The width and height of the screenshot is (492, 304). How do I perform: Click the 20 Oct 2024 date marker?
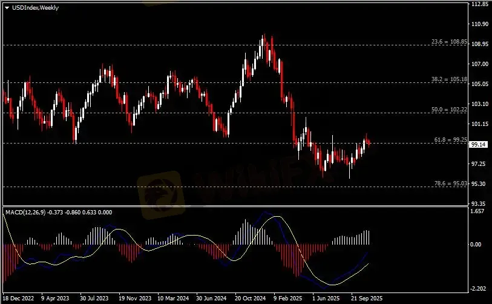251,299
